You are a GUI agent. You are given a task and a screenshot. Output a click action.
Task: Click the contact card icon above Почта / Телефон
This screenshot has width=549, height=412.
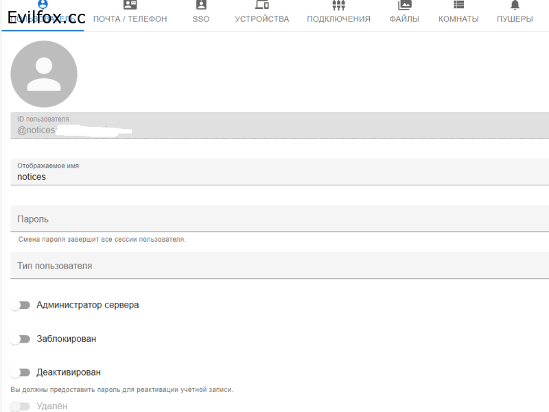[x=130, y=5]
